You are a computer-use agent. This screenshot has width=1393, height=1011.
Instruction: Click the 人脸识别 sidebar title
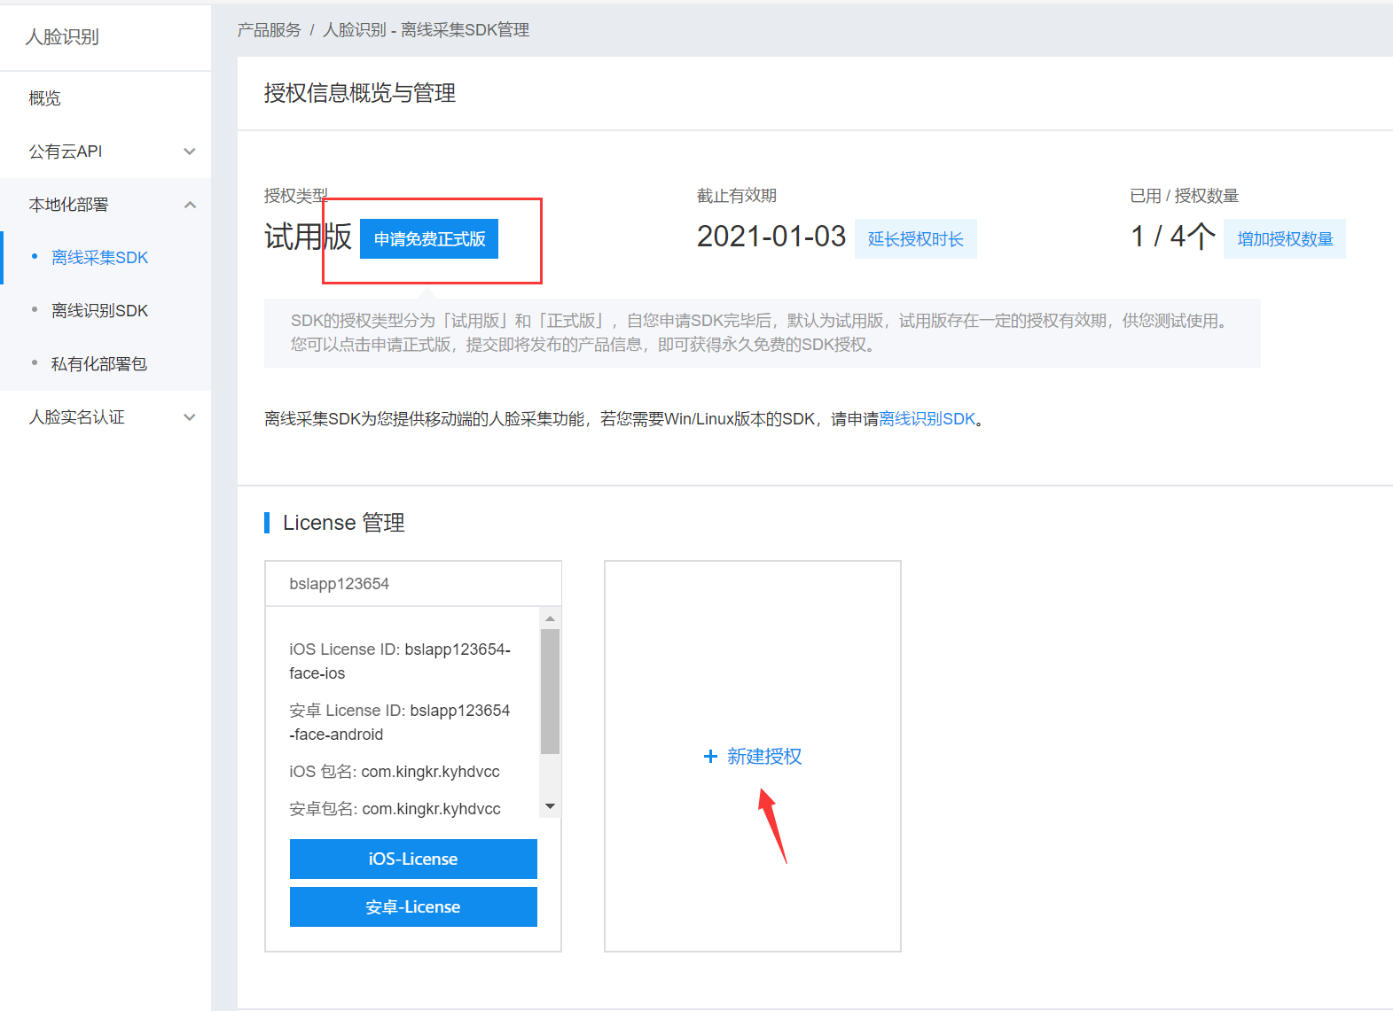[x=62, y=37]
